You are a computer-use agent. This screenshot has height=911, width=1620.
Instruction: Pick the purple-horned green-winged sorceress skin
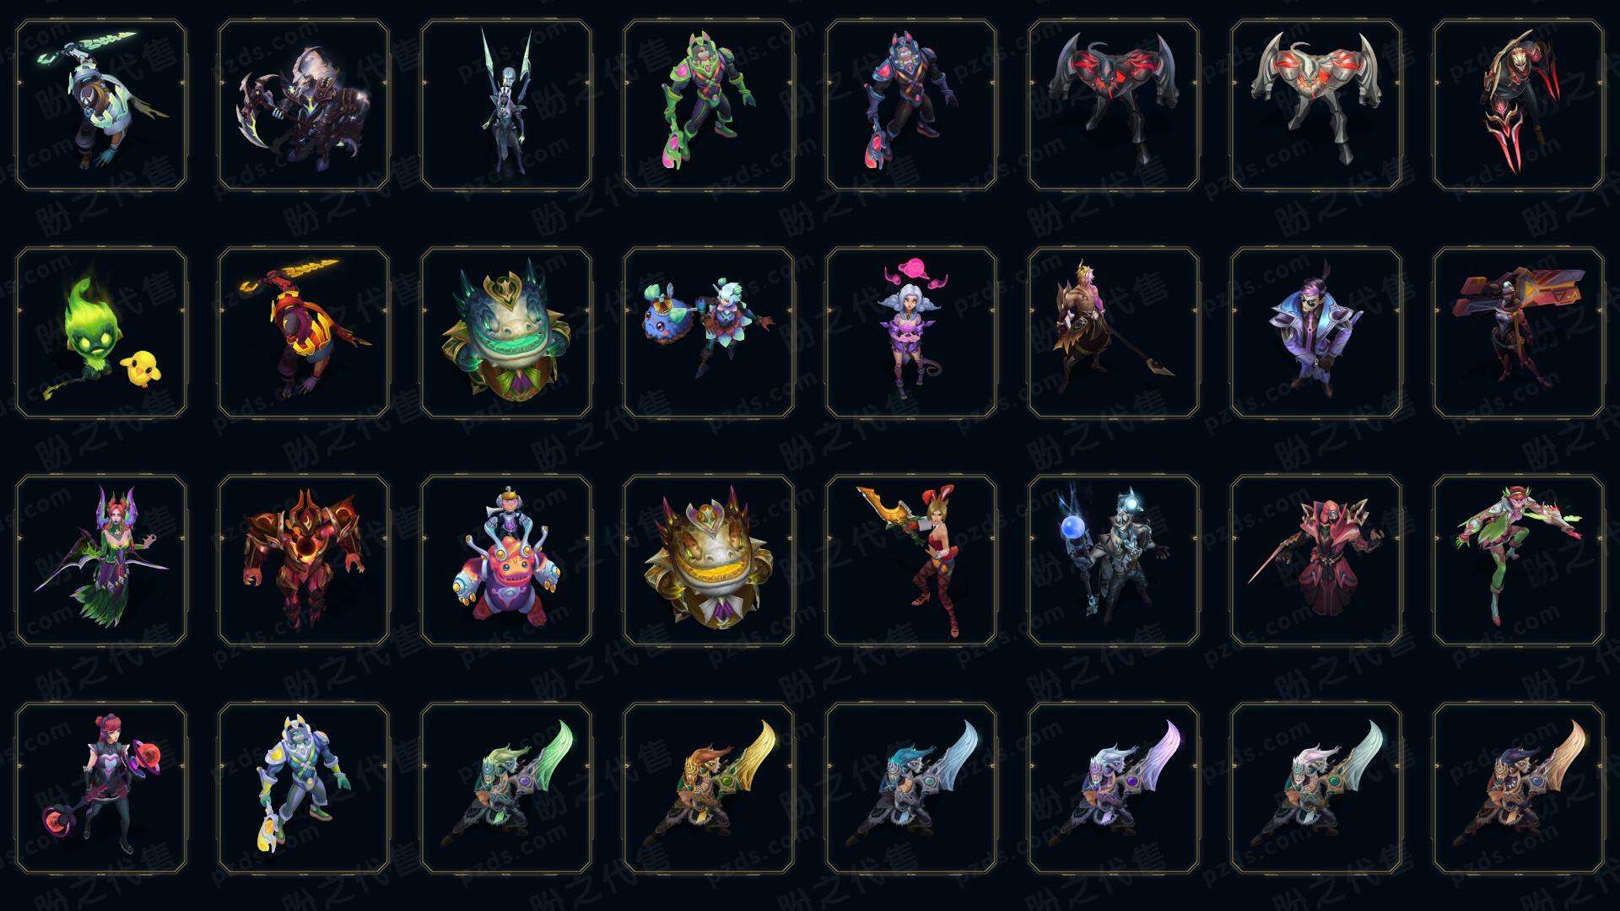pos(101,560)
